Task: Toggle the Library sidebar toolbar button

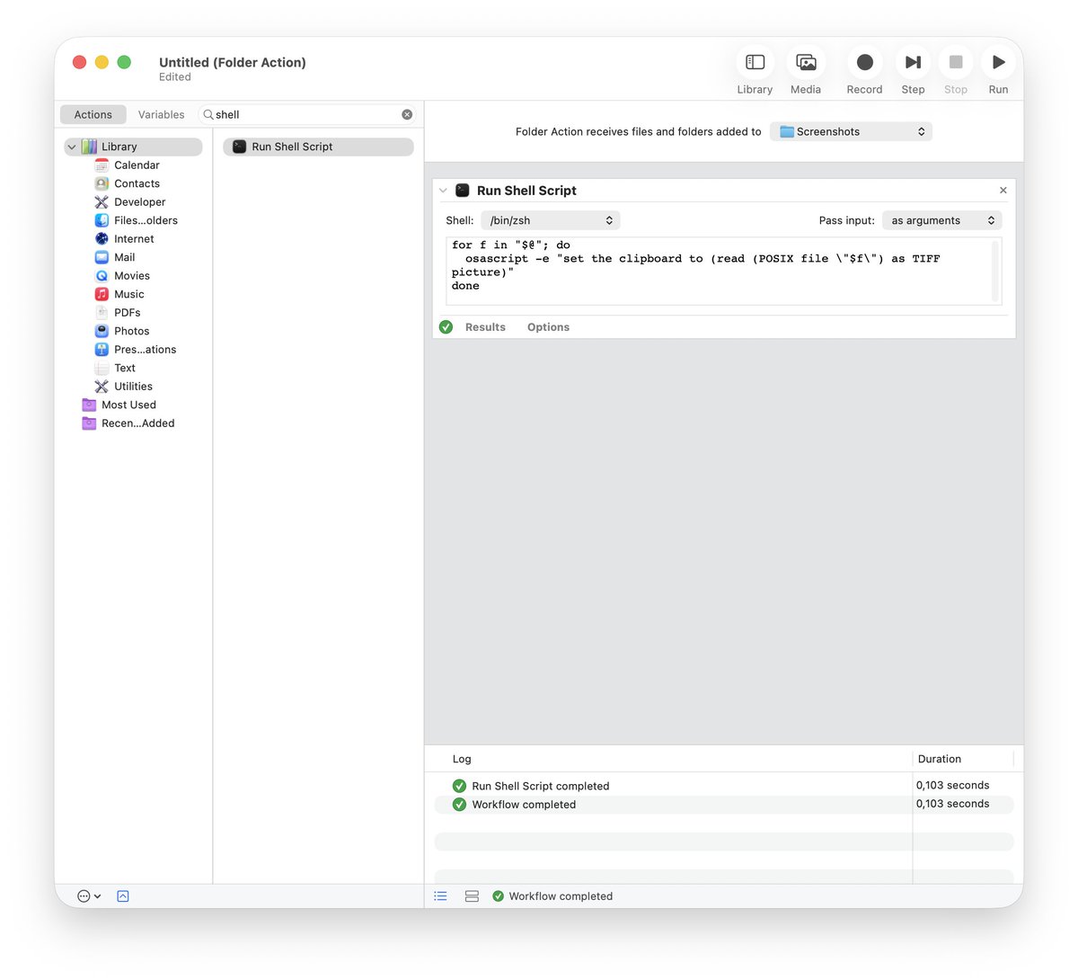Action: click(x=755, y=62)
